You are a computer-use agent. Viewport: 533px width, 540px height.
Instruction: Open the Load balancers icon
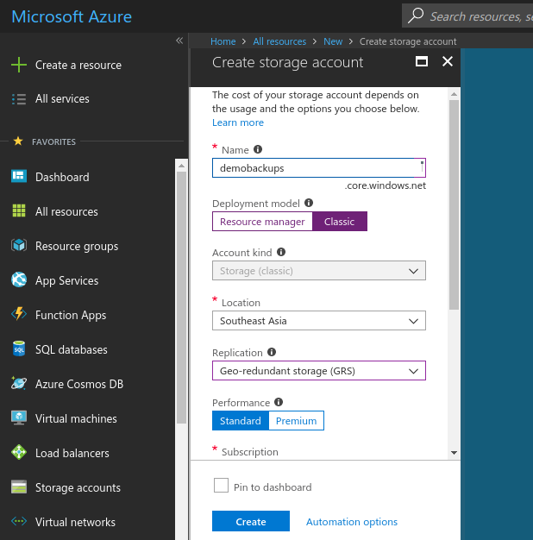pyautogui.click(x=19, y=453)
